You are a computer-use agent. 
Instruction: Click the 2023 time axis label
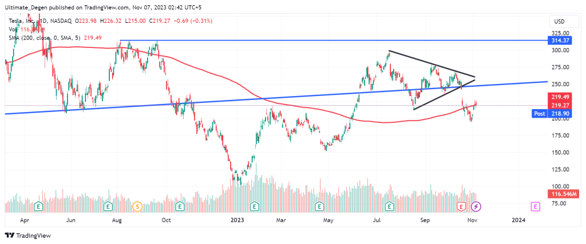pos(237,220)
